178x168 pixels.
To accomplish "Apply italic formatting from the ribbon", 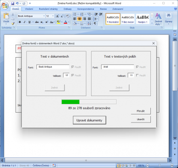I will point(24,22).
